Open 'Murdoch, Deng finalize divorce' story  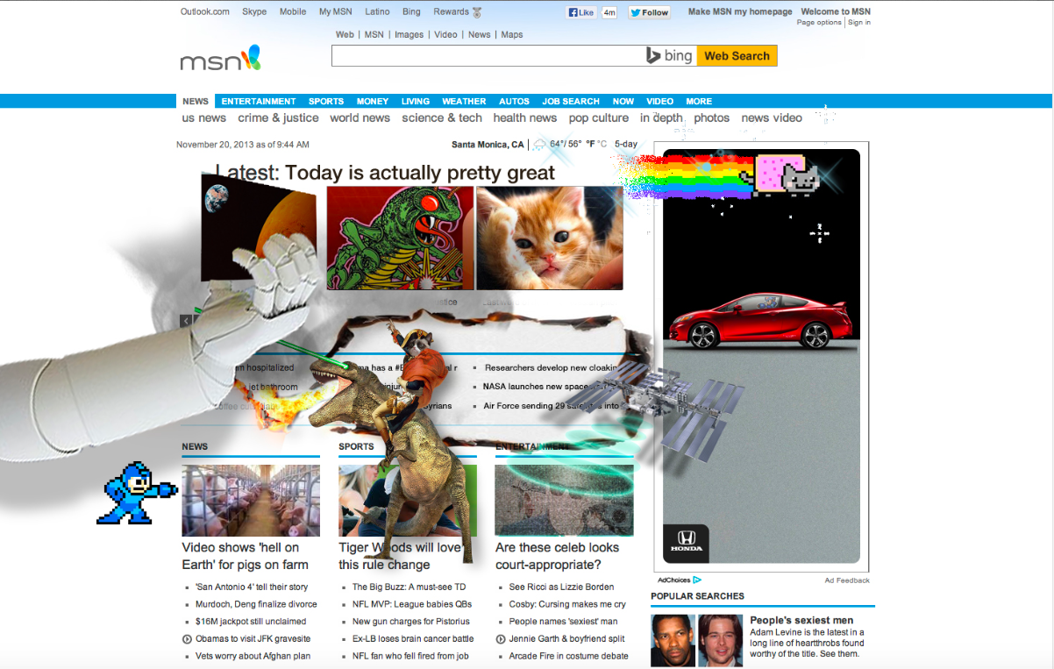[x=256, y=604]
